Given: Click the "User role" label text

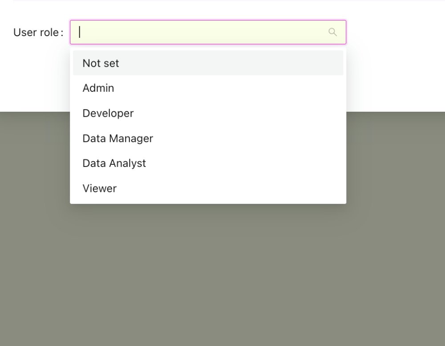Looking at the screenshot, I should (x=36, y=33).
